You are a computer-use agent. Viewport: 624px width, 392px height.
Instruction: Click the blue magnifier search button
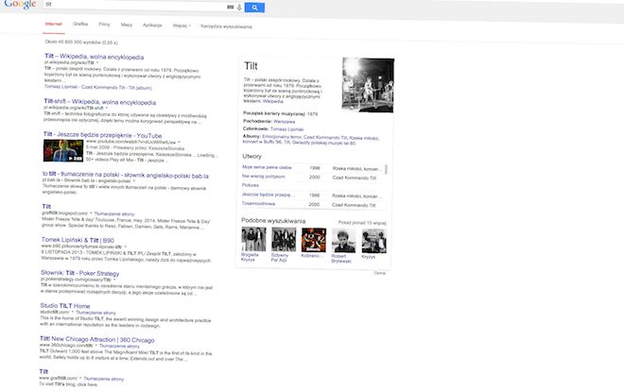254,8
